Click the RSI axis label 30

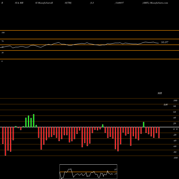[x=3, y=53]
